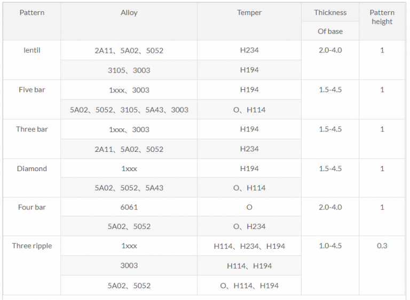Image resolution: width=410 pixels, height=300 pixels.
Task: Select the Thickness header cell
Action: [x=330, y=12]
